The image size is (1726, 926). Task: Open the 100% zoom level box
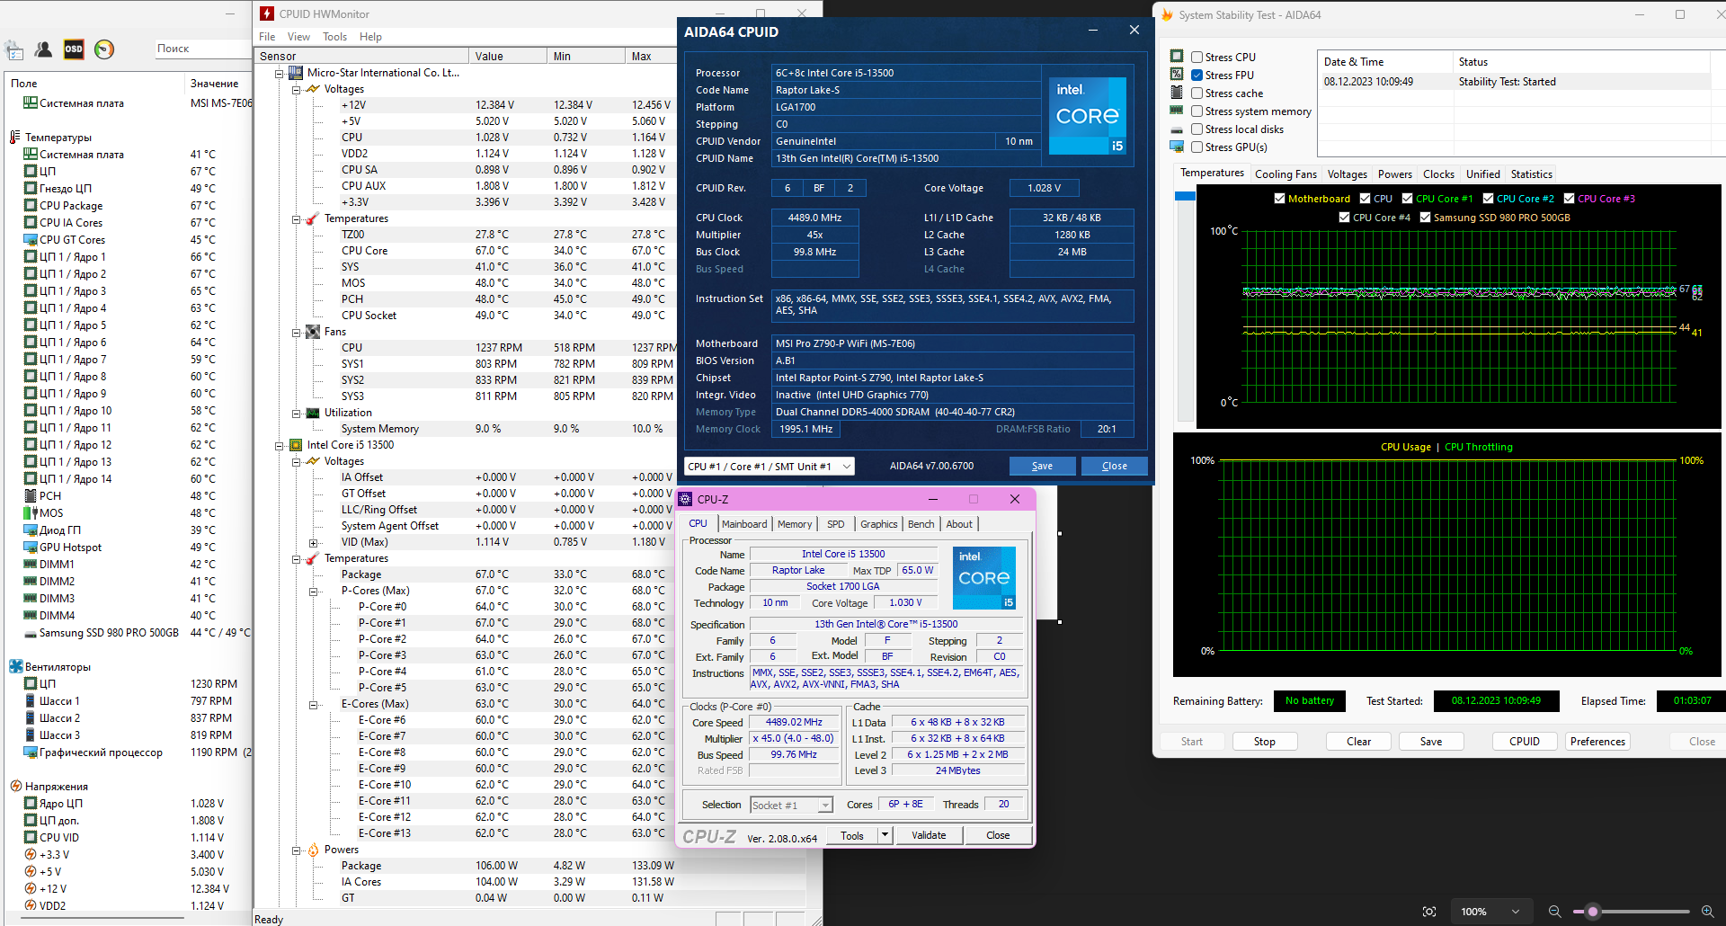1490,912
